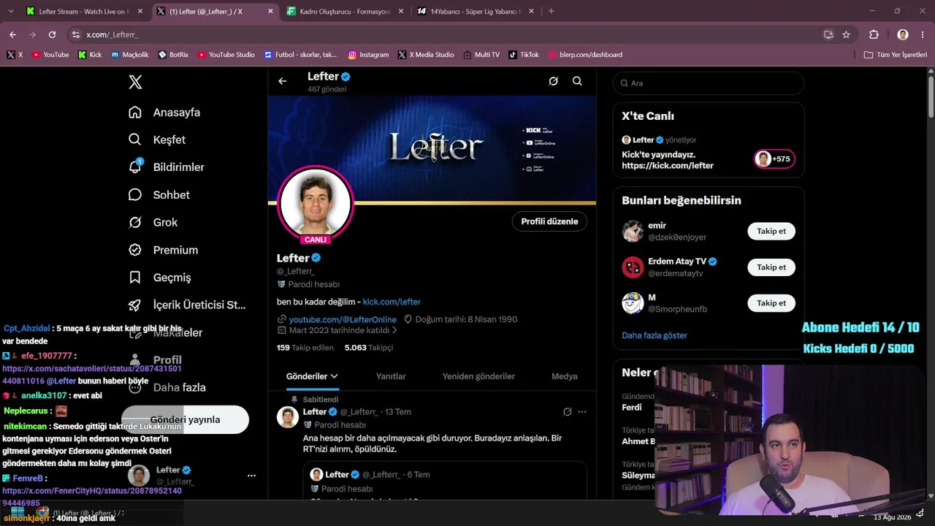Click browser back arrow
The width and height of the screenshot is (935, 526).
point(12,34)
